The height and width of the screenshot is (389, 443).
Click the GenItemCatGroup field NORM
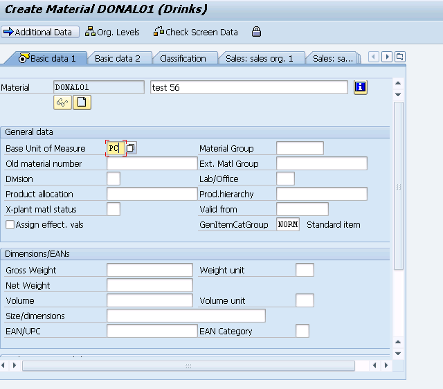288,224
